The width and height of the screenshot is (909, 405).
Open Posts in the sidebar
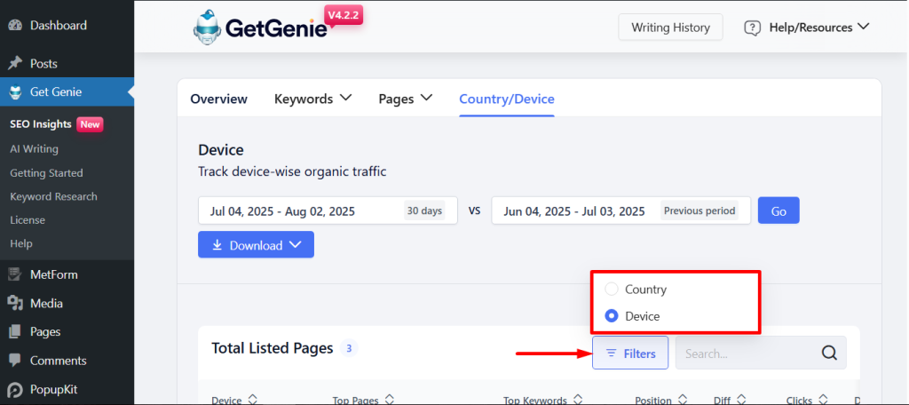pos(43,63)
